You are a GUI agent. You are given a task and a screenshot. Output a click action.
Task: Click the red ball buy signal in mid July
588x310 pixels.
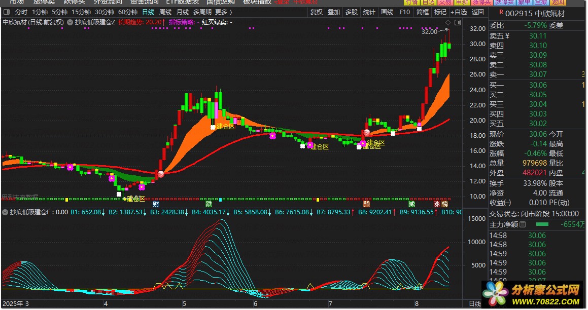point(367,132)
